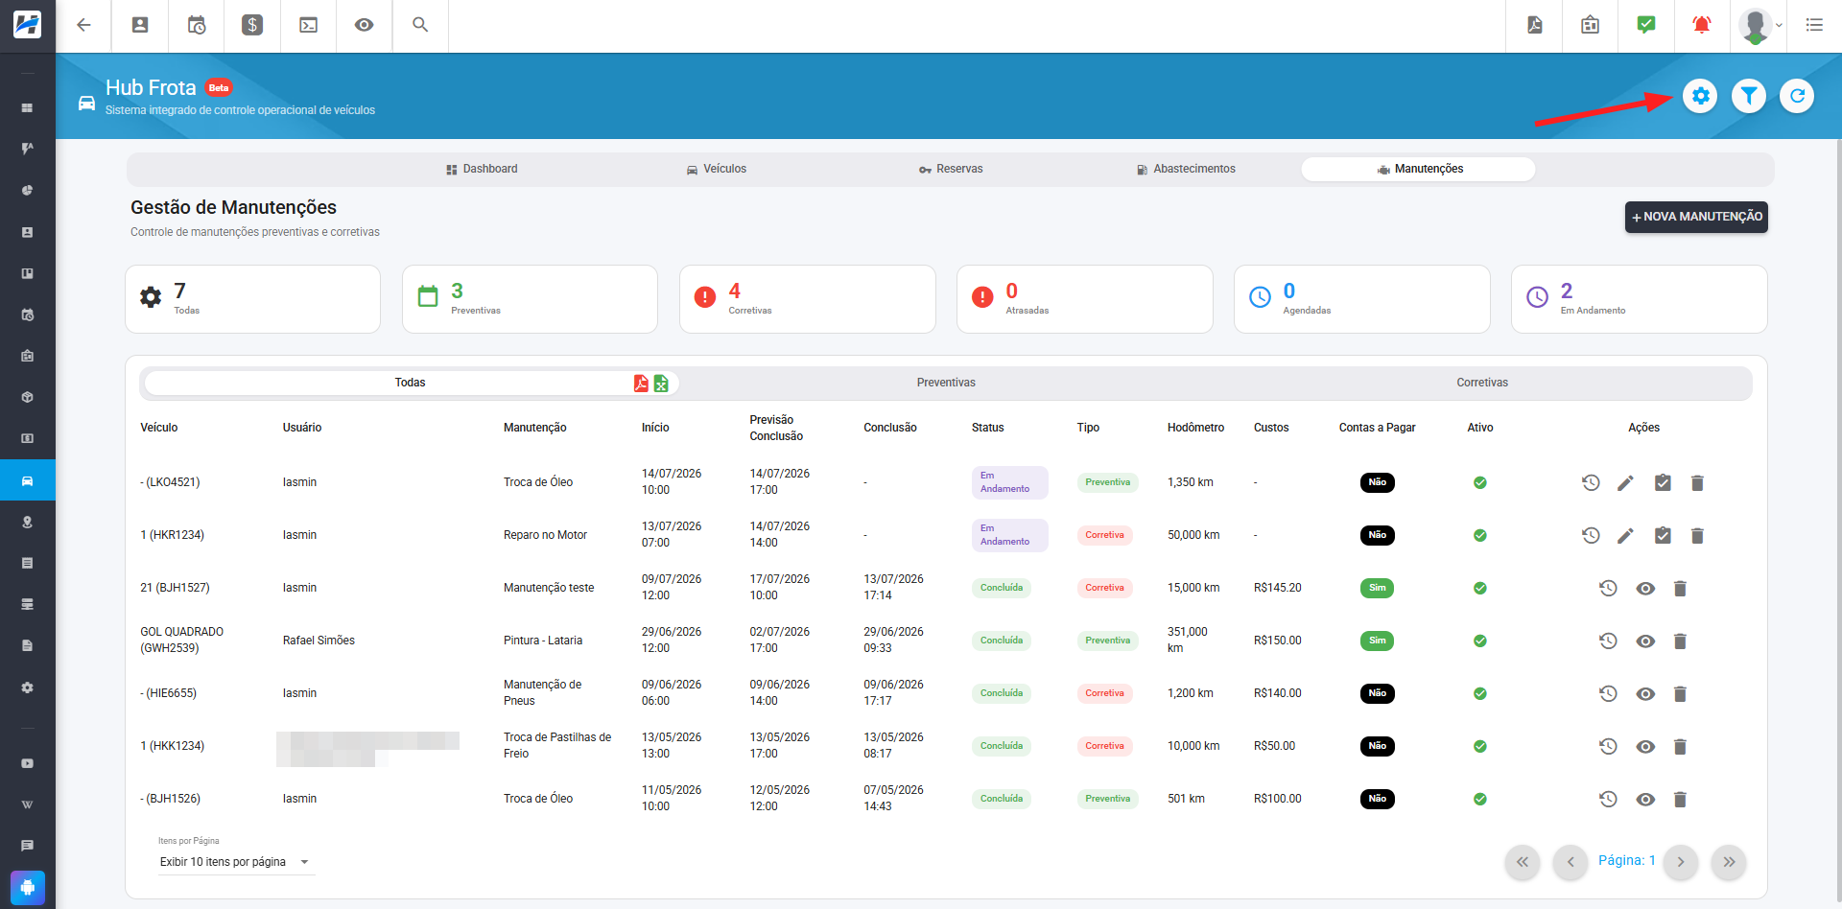The height and width of the screenshot is (909, 1842).
Task: Open the top-right list menu
Action: point(1814,25)
